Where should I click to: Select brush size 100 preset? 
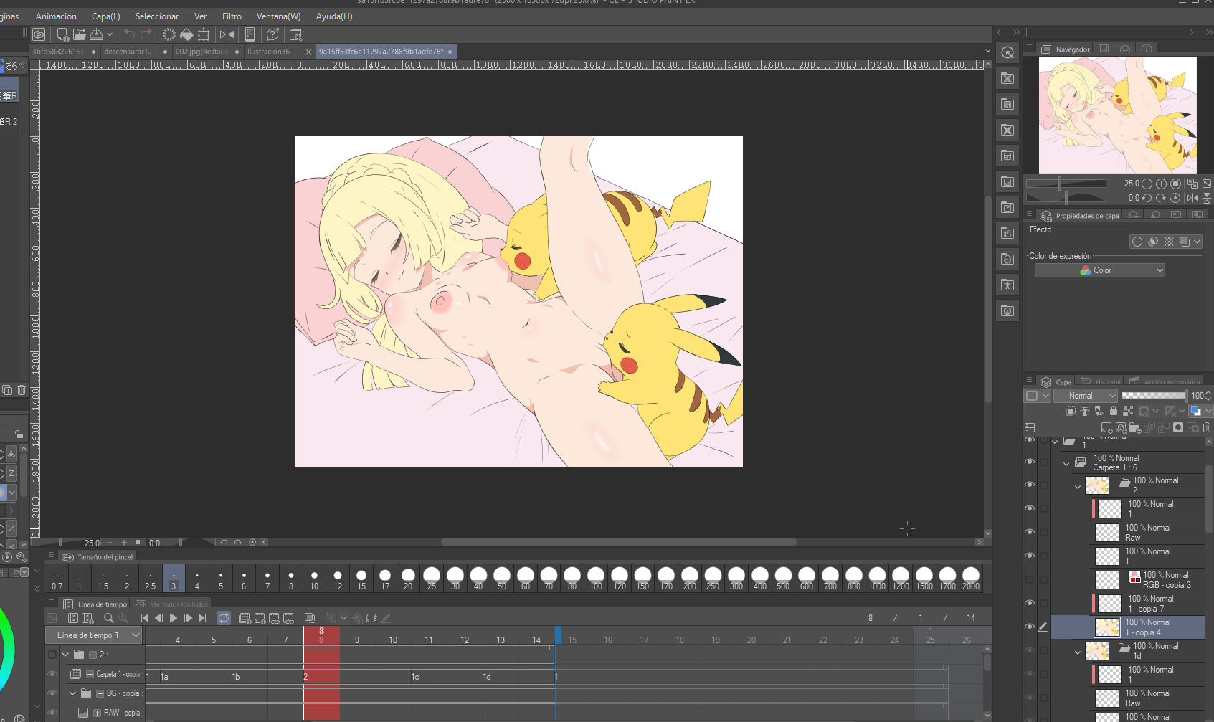coord(596,578)
